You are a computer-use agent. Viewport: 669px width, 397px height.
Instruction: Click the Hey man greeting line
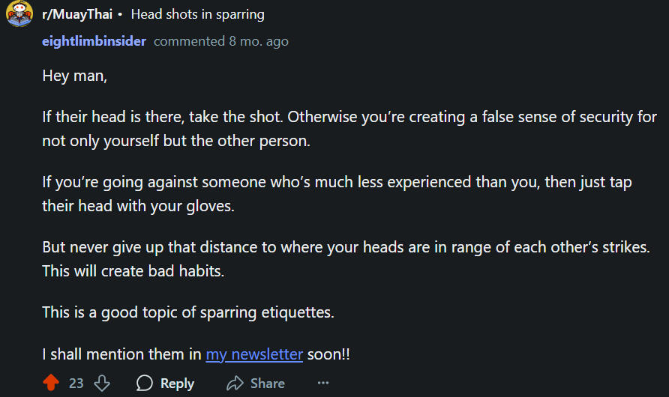point(75,76)
